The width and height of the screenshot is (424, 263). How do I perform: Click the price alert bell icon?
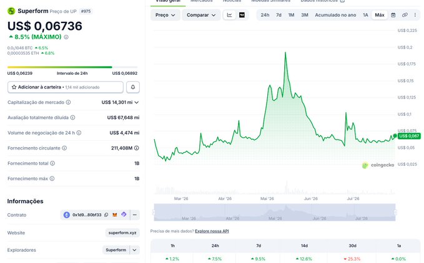tap(133, 87)
